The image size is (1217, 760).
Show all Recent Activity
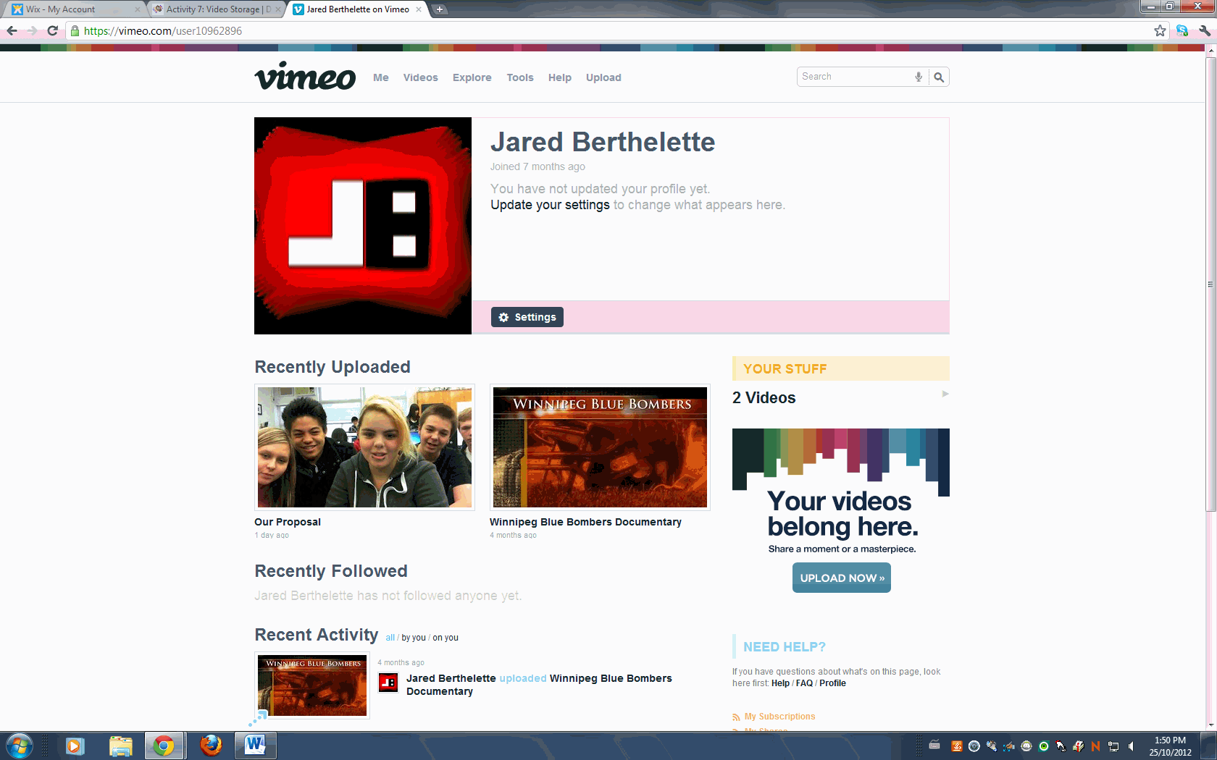[x=390, y=638]
